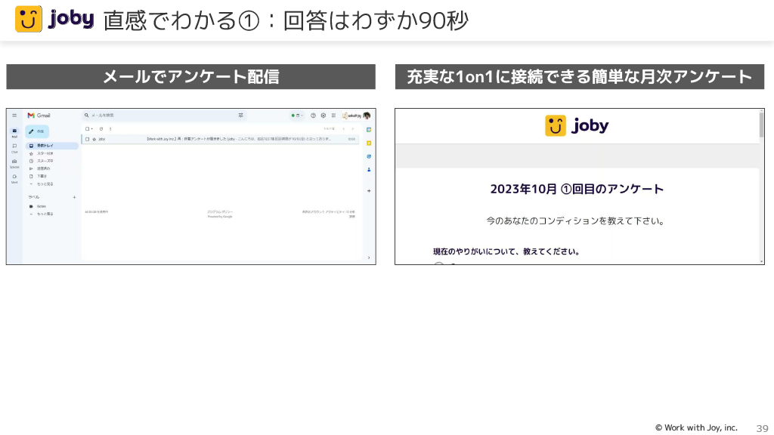This screenshot has width=774, height=435.
Task: Click the Gmail help question mark icon
Action: coord(313,116)
